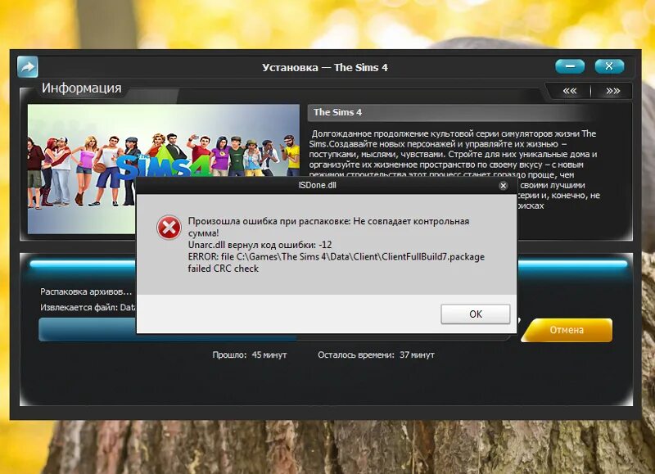Viewport: 655px width, 474px height.
Task: Click the 'Информация' section heading
Action: 81,88
